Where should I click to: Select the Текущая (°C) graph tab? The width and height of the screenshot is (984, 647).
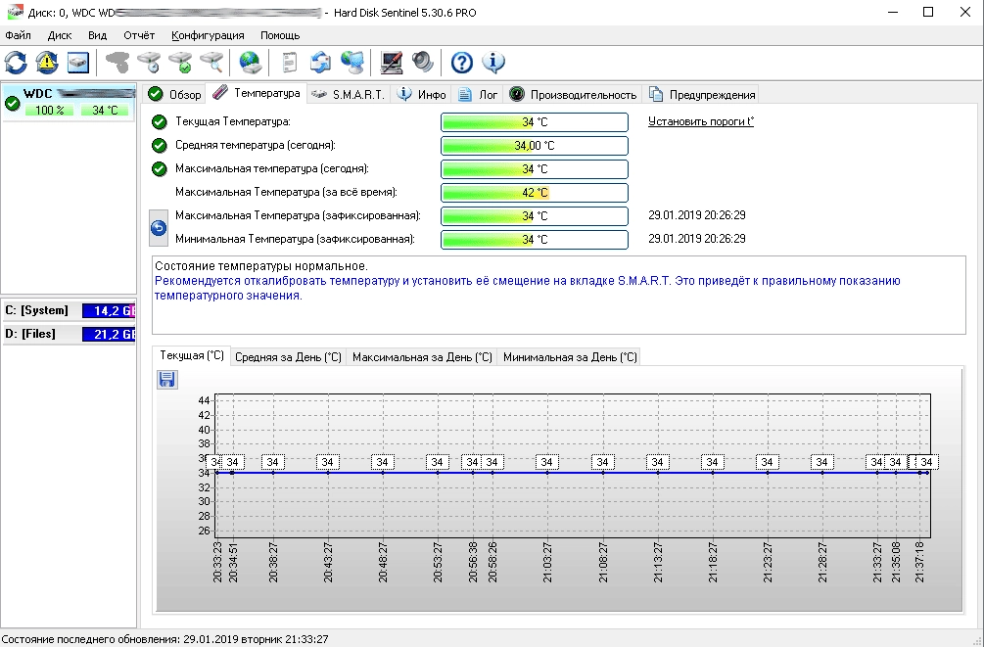click(x=191, y=355)
